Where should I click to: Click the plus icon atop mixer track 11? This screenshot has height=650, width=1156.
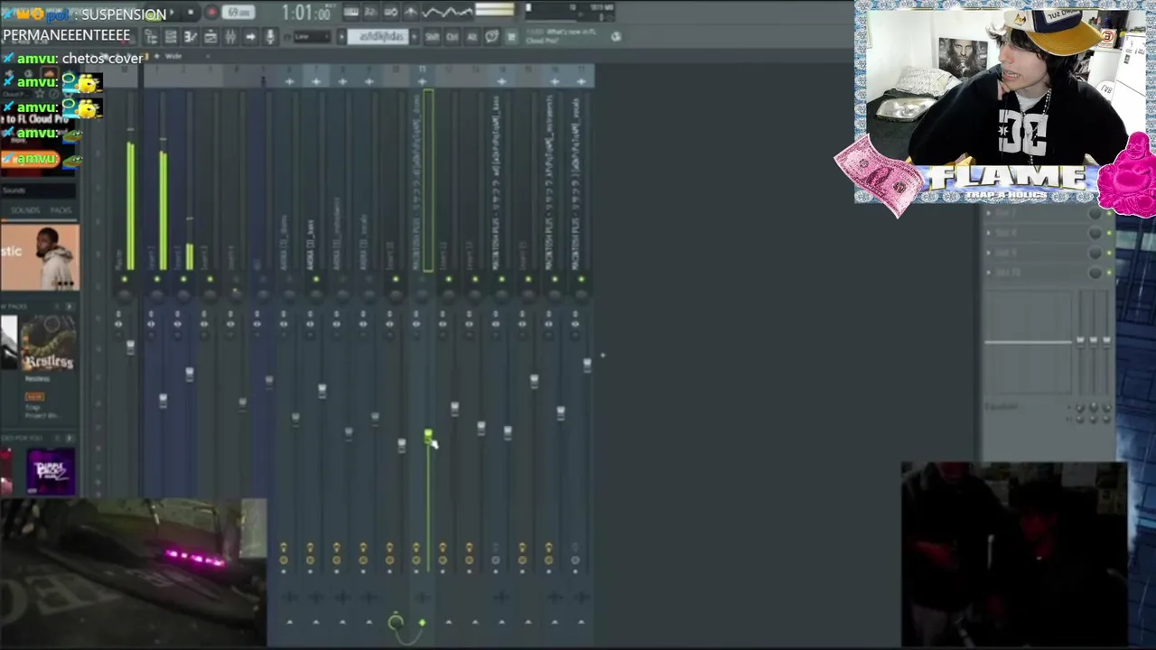(422, 81)
